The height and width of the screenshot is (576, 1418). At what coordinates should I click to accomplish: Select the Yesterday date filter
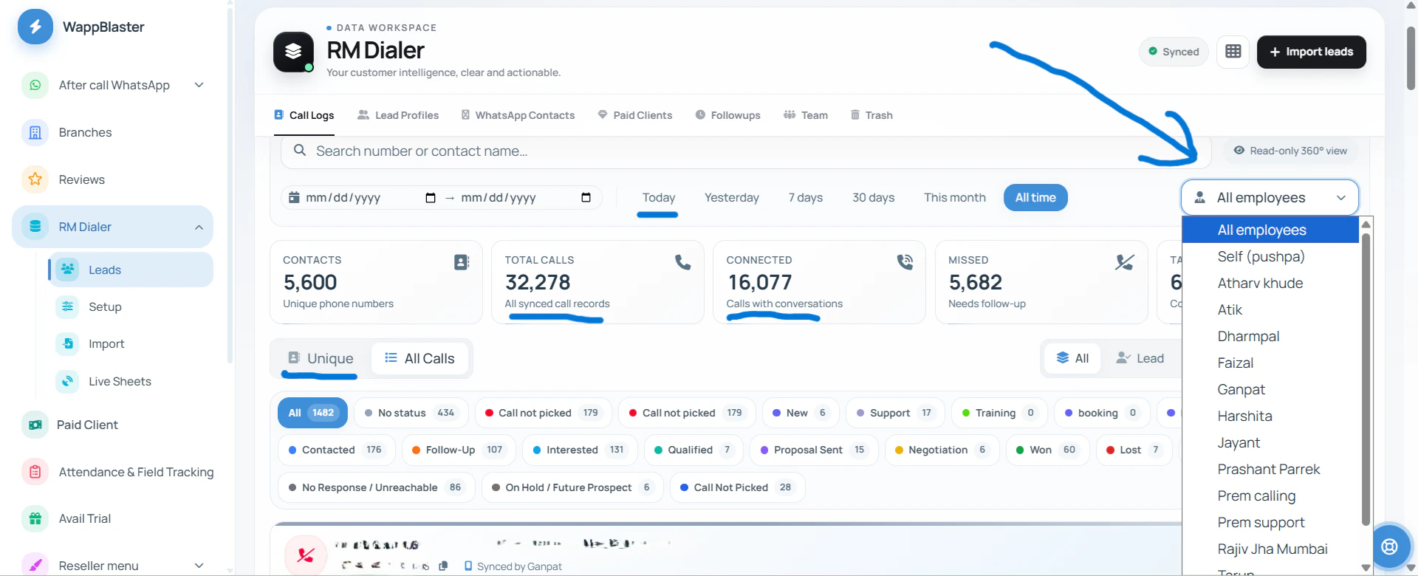pos(731,198)
